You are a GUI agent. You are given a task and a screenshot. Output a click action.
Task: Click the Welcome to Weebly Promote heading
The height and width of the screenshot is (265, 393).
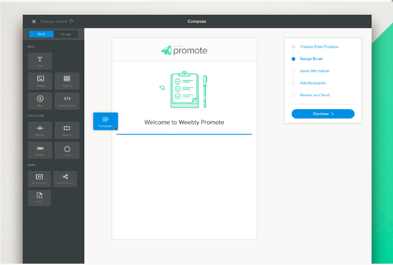pyautogui.click(x=184, y=122)
